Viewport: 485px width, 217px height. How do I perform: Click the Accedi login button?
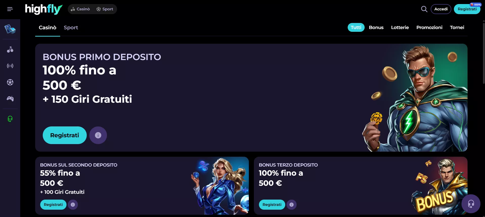click(441, 9)
